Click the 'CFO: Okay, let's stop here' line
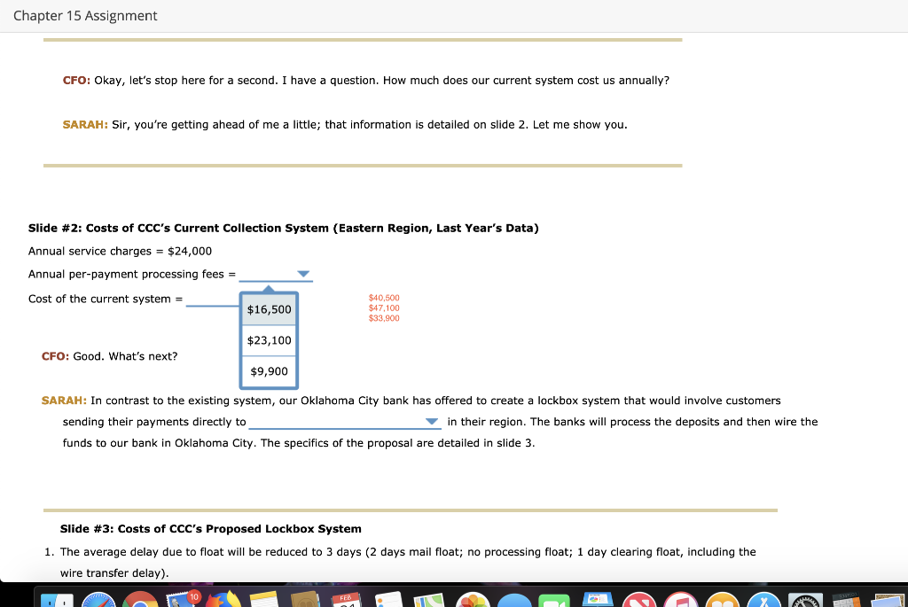 pyautogui.click(x=366, y=81)
